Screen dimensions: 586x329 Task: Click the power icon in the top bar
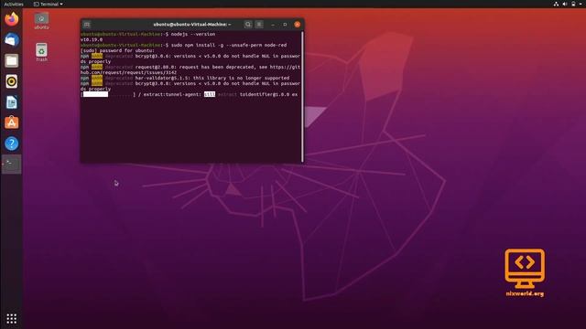[573, 4]
